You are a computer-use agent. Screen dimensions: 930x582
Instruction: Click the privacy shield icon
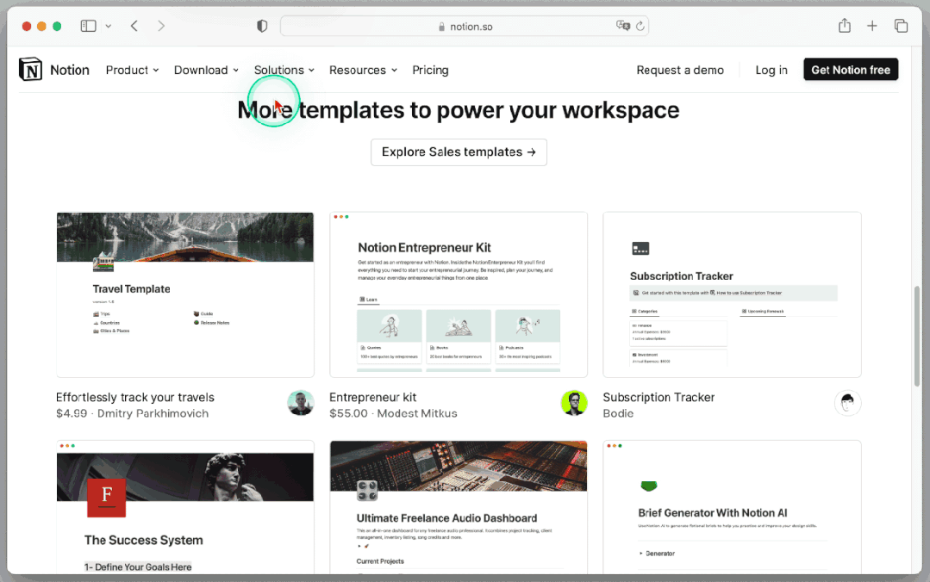point(261,26)
